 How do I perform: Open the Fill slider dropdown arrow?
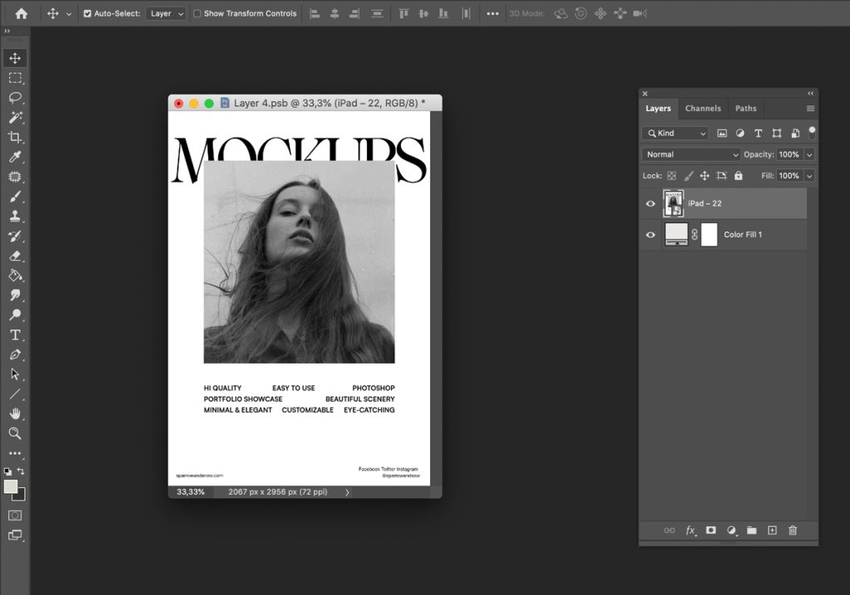pyautogui.click(x=809, y=176)
